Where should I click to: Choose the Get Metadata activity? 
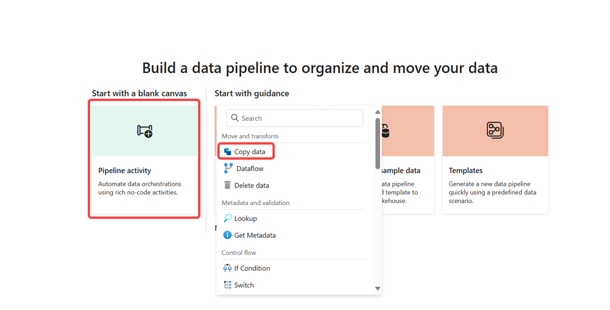point(254,236)
